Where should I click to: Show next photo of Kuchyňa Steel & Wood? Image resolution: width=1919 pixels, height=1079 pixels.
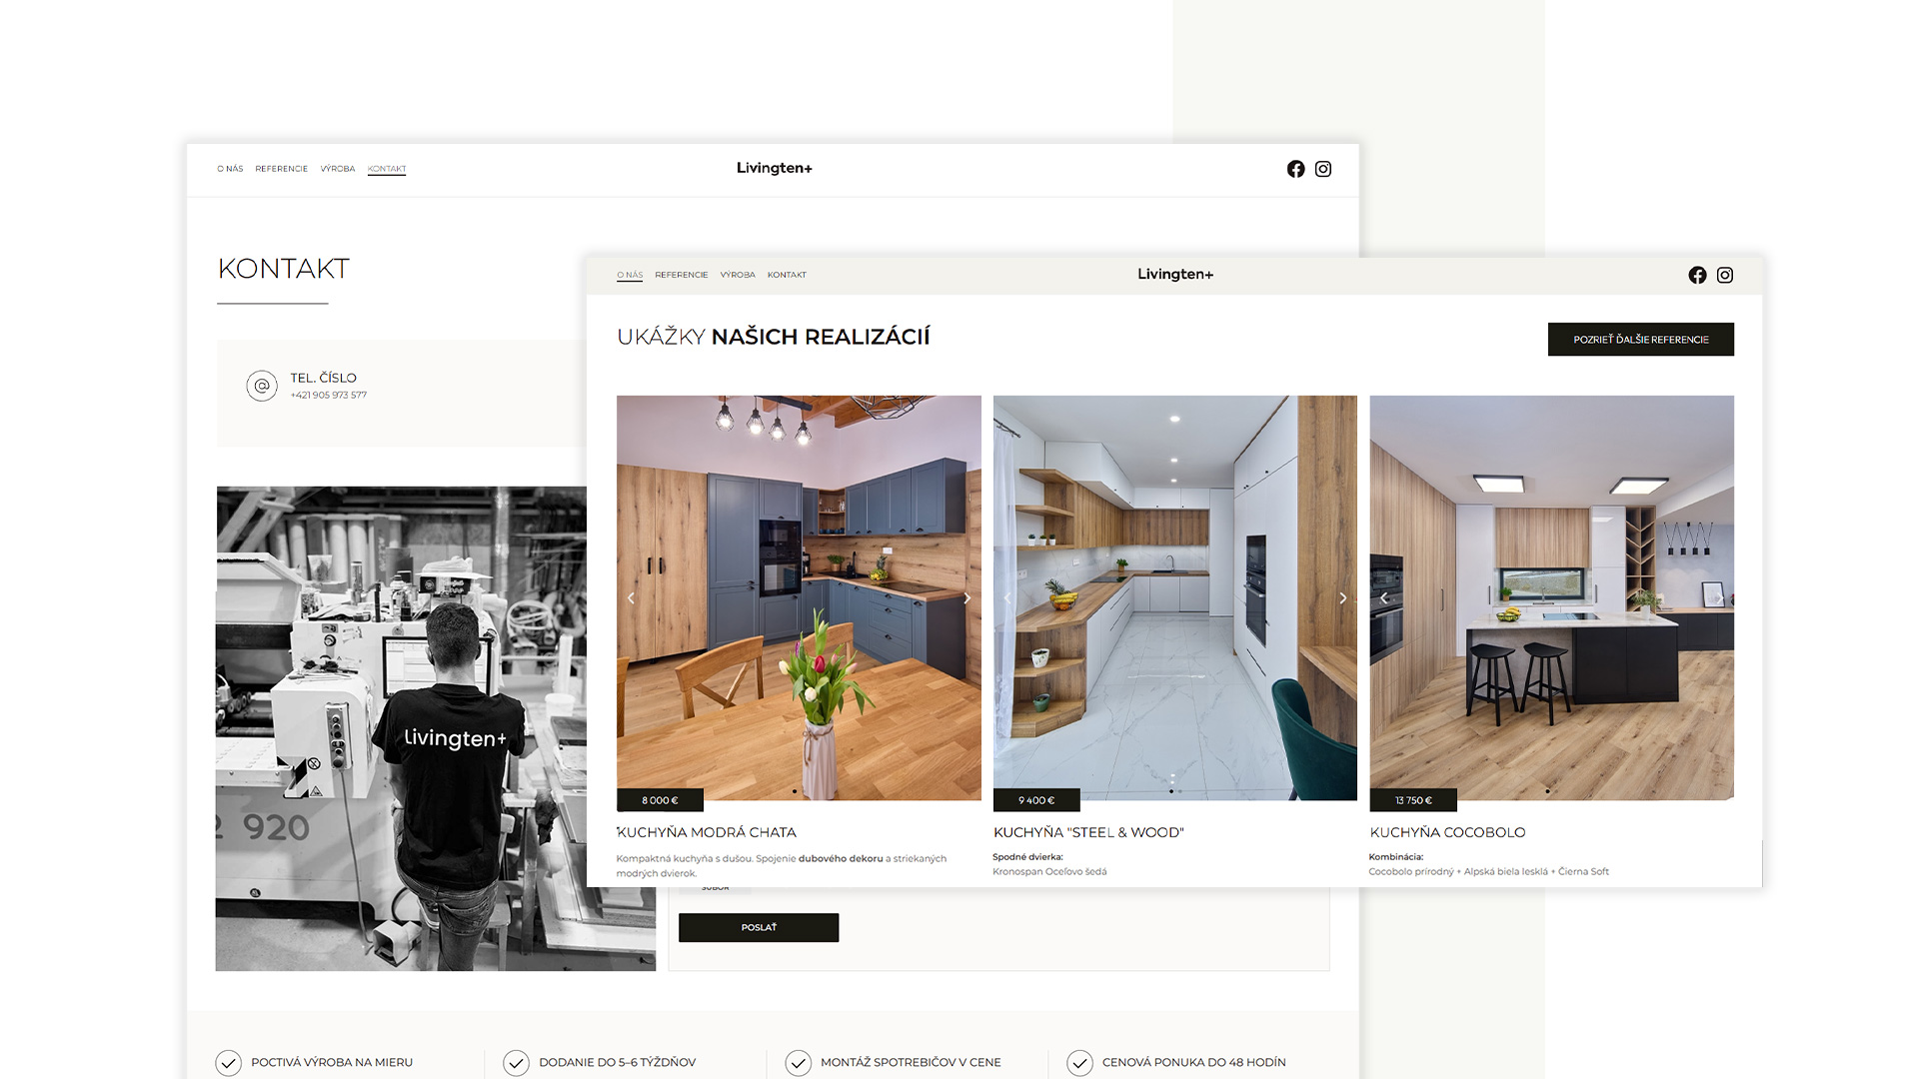point(1343,598)
